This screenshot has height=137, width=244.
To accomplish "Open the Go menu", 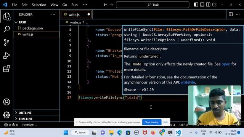I will point(65,5).
